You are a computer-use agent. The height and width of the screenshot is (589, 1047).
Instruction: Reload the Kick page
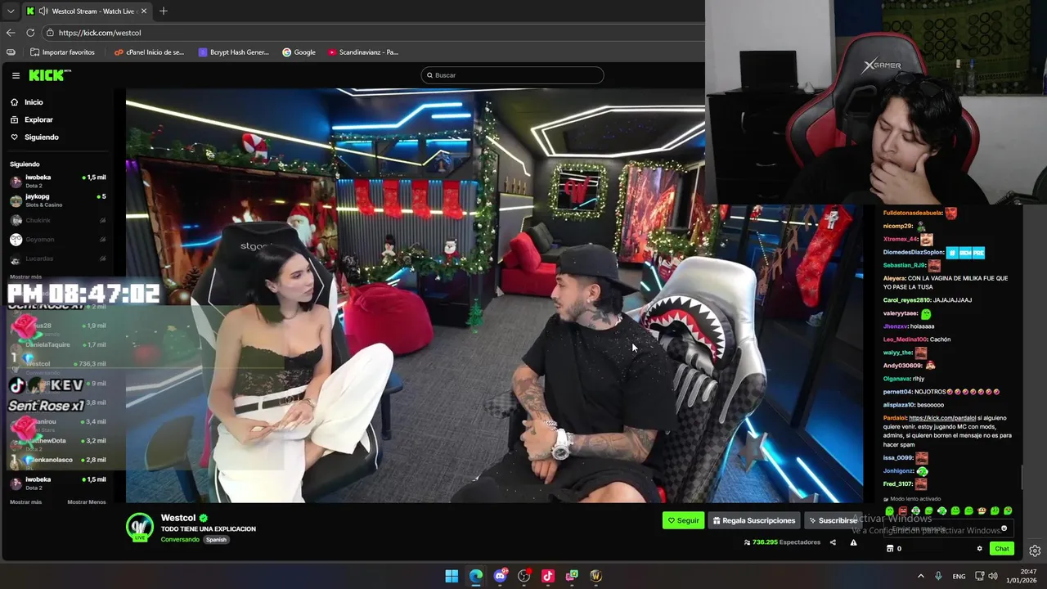(30, 33)
